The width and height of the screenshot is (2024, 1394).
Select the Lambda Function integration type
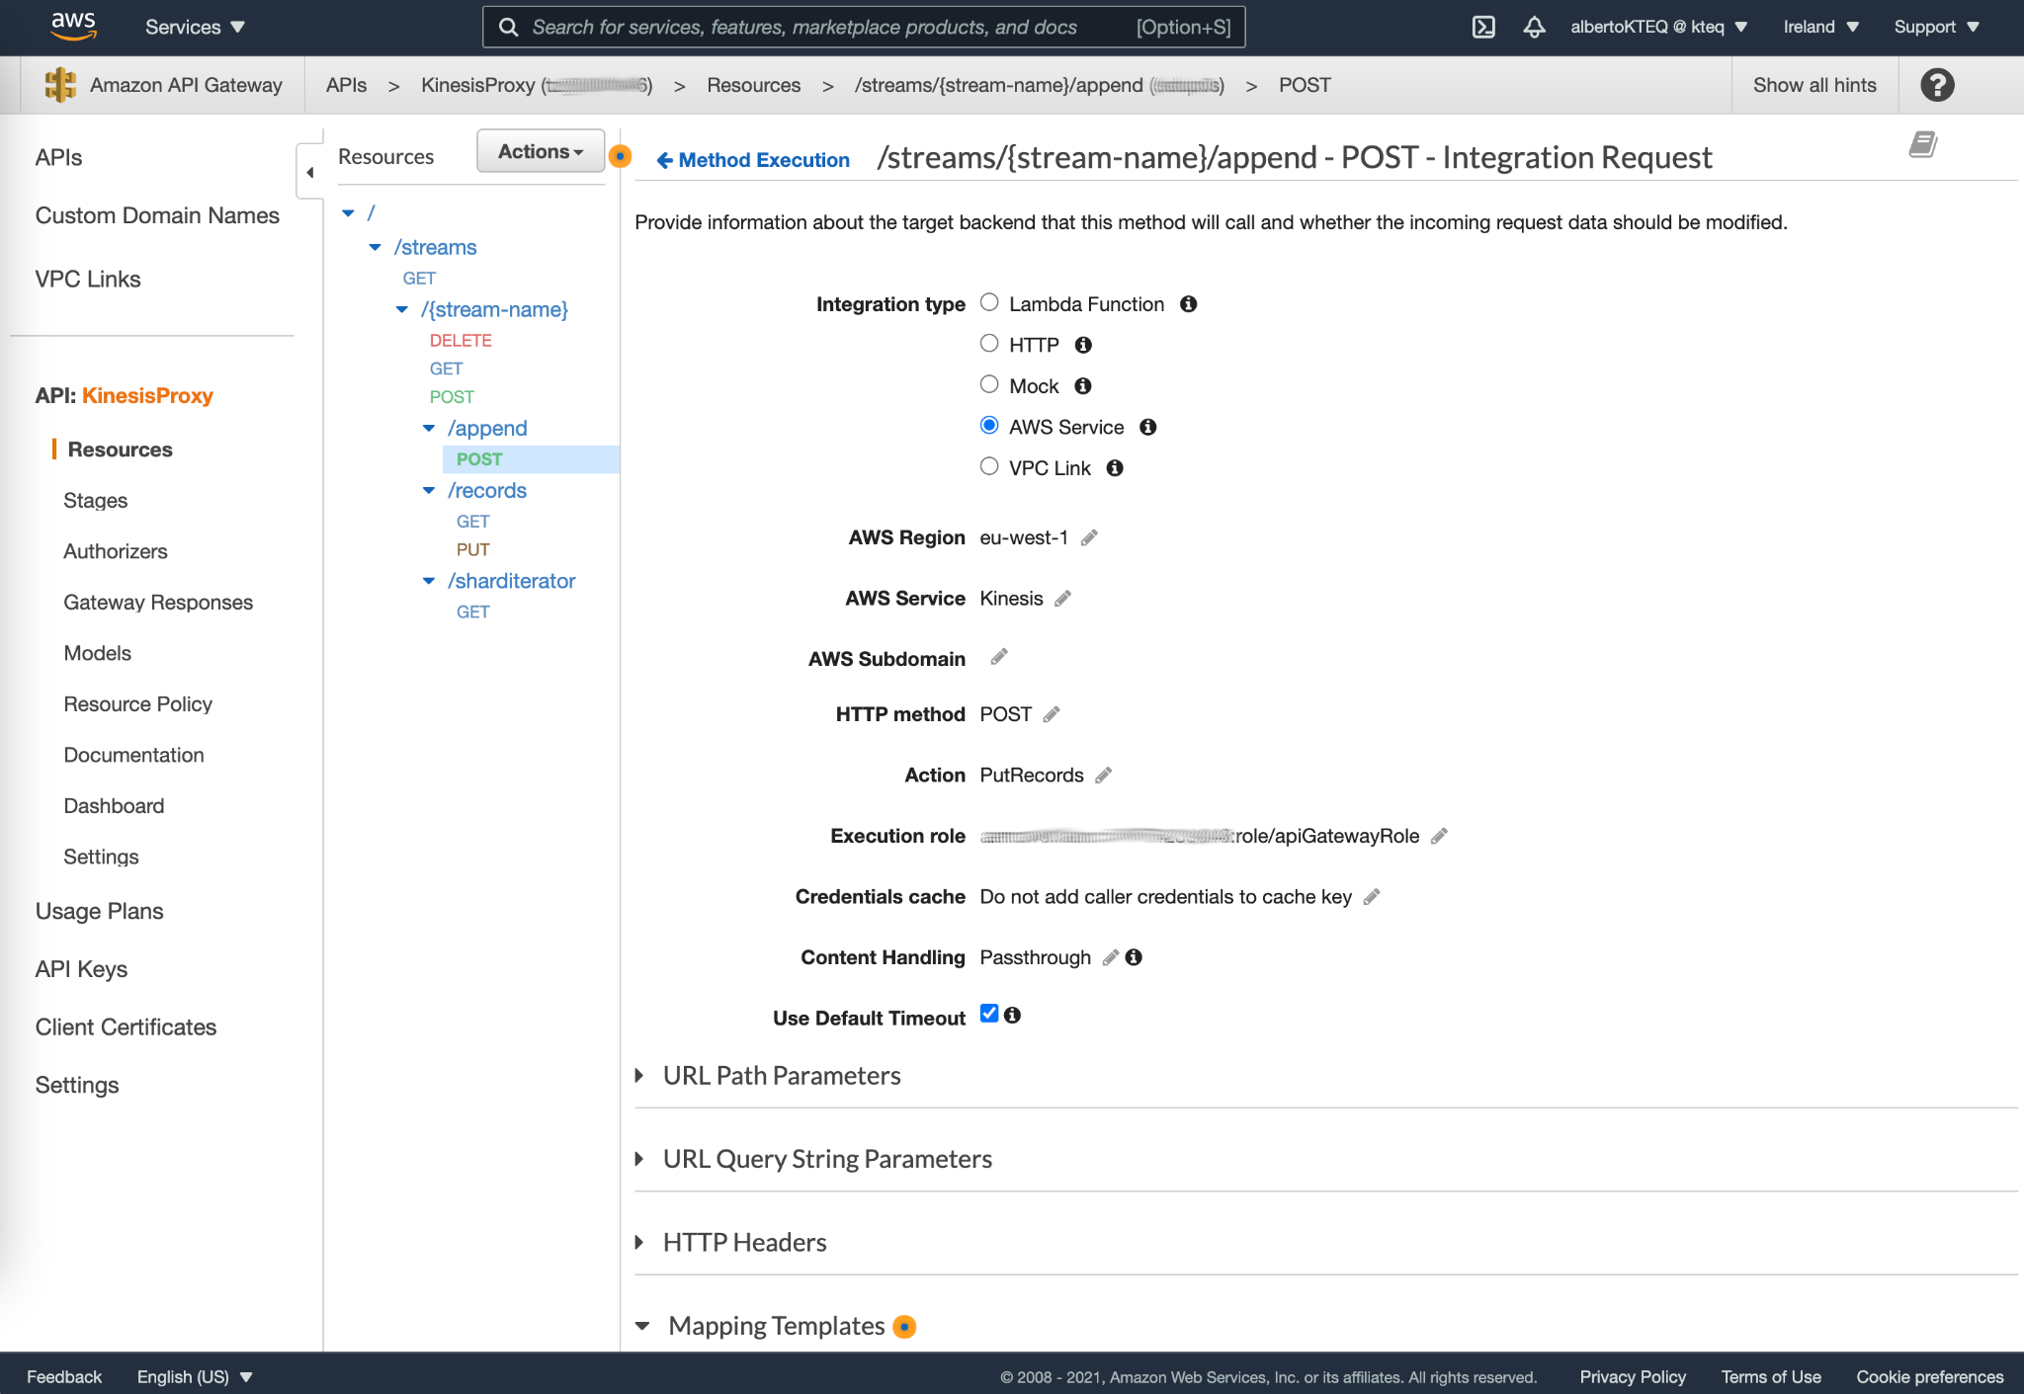pos(989,302)
